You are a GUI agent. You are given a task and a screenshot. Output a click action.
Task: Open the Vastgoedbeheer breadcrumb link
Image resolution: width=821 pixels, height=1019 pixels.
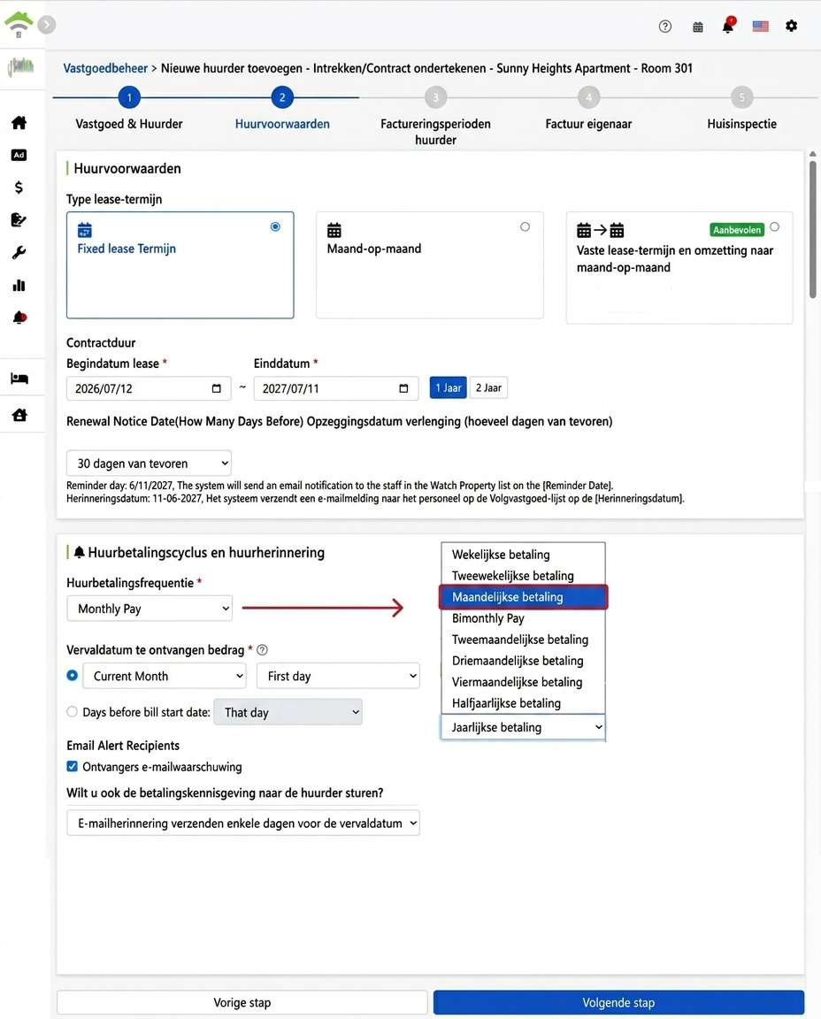coord(105,68)
